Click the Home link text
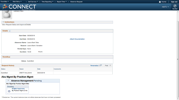The width and height of the screenshot is (179, 100). (164, 2)
